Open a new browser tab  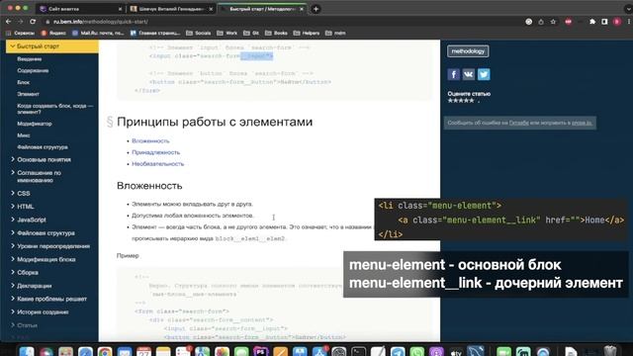[x=316, y=9]
